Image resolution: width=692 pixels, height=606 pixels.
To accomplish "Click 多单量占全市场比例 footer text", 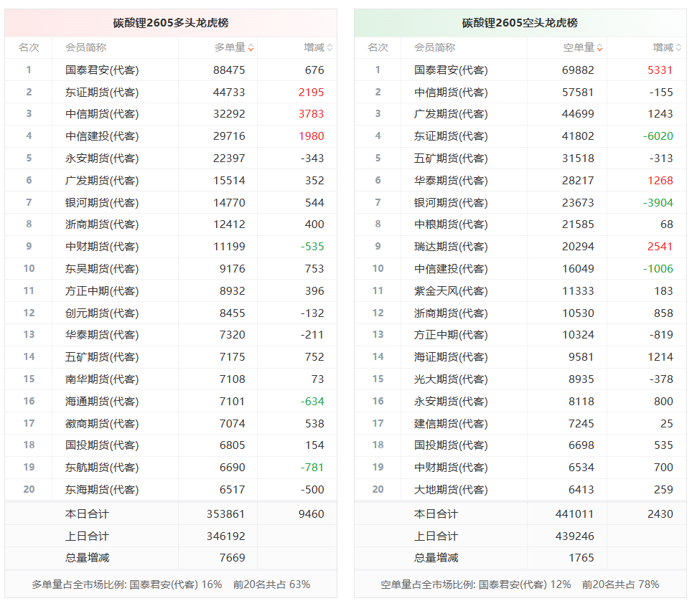I will click(126, 584).
